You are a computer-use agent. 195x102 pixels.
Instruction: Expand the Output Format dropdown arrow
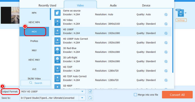click(82, 91)
